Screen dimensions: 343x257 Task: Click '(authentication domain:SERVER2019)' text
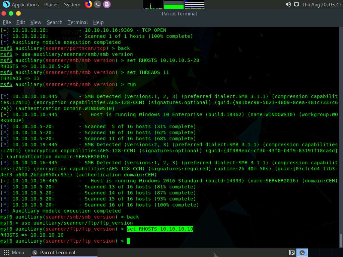[57, 157]
